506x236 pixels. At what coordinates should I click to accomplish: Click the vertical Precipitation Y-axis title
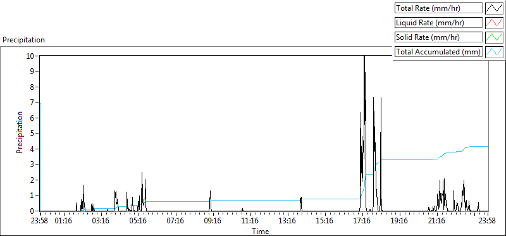tap(20, 132)
